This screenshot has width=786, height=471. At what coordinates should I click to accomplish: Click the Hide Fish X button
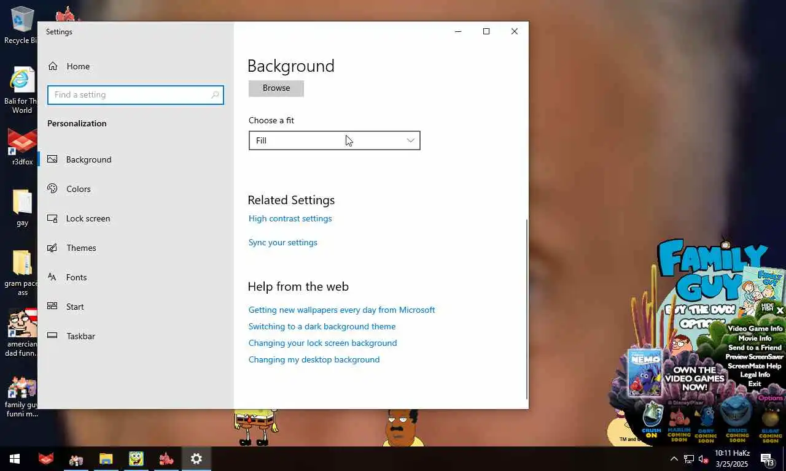(x=780, y=311)
